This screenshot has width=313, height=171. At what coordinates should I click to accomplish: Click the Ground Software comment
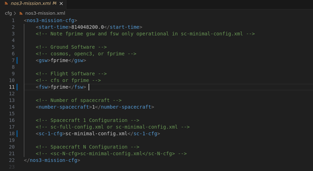71,47
